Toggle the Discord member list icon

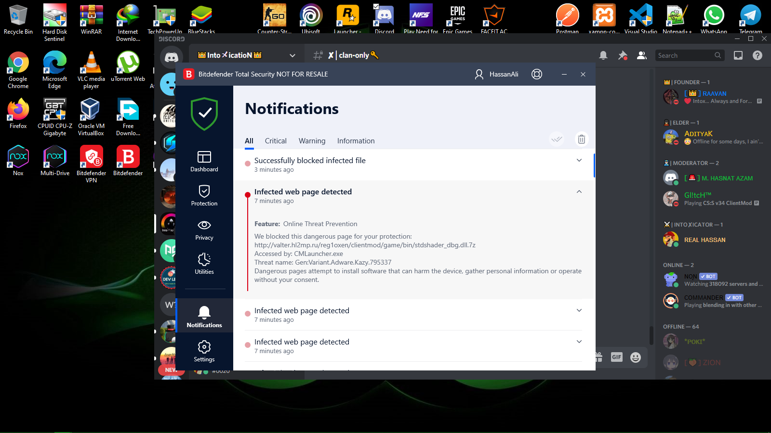point(641,55)
